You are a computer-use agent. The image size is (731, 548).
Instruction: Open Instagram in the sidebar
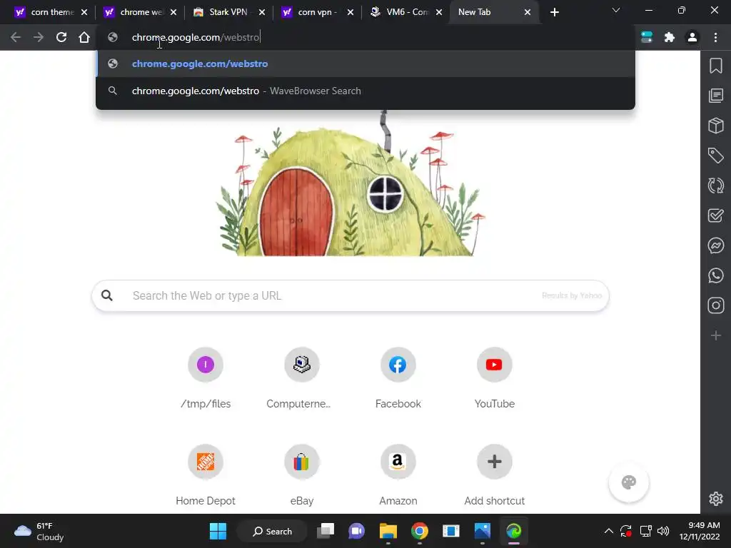[x=716, y=305]
